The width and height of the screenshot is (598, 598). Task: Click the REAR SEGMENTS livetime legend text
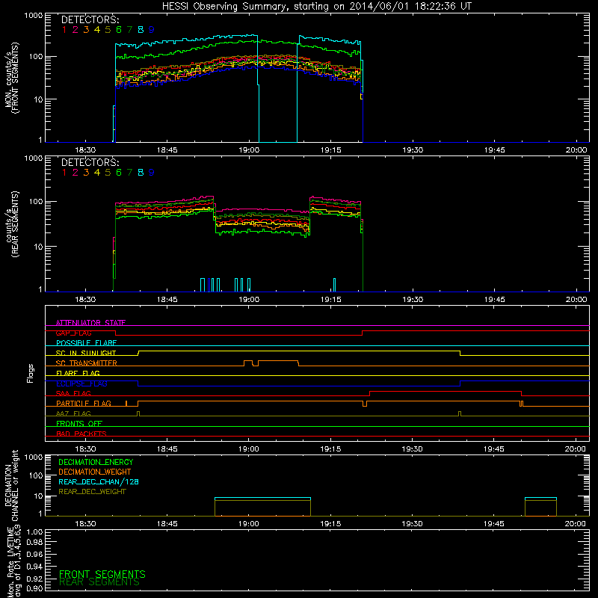pos(99,582)
